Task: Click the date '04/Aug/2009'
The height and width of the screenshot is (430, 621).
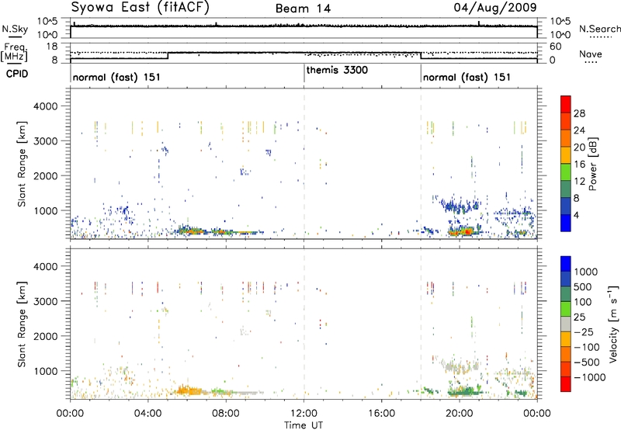Action: click(495, 7)
